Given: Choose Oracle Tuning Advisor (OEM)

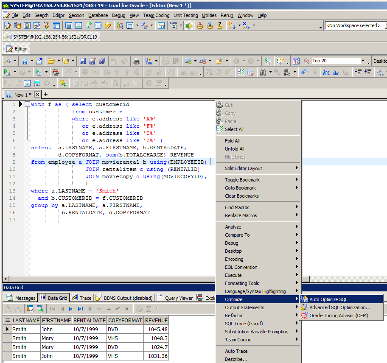Looking at the screenshot, I should (342, 316).
